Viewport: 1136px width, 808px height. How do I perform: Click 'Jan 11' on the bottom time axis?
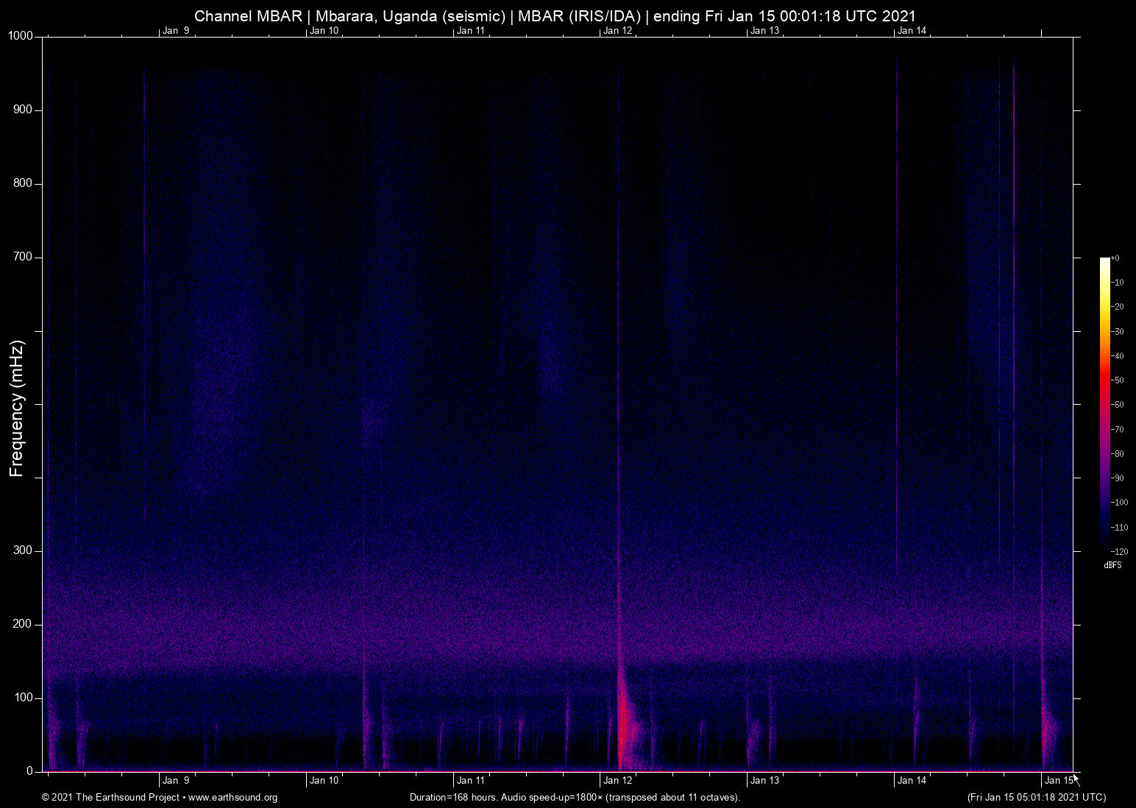coord(471,781)
